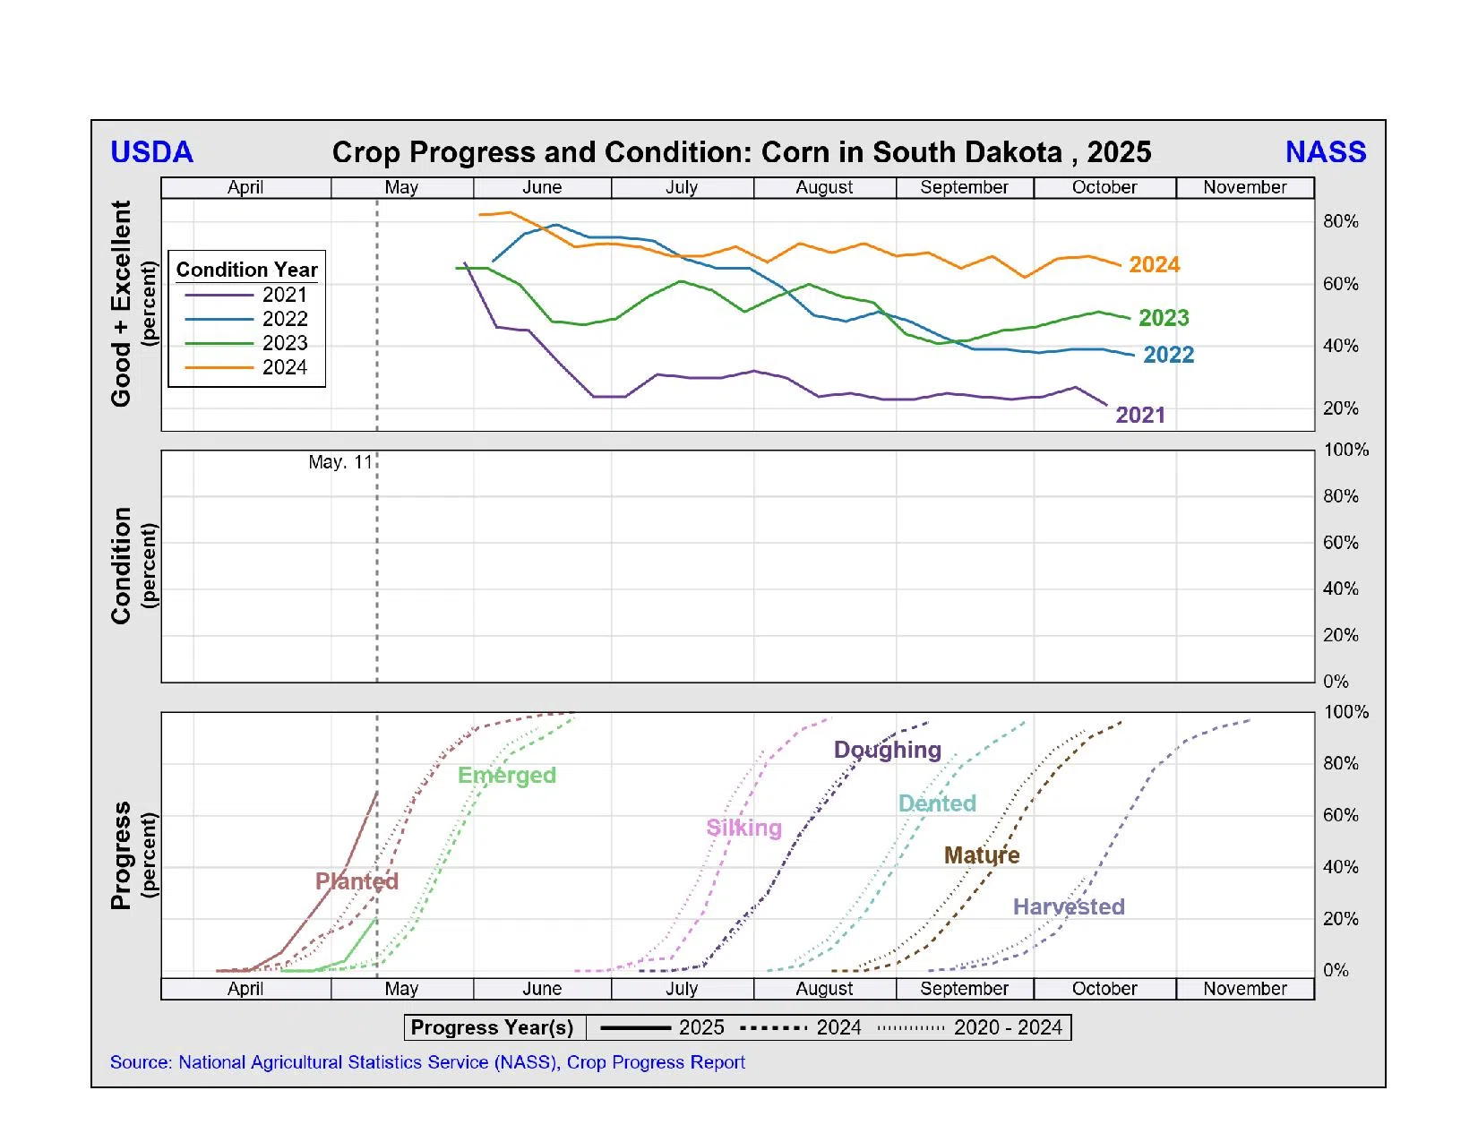Click the orange 2024 legend line swatch
1478x1142 pixels.
point(219,367)
